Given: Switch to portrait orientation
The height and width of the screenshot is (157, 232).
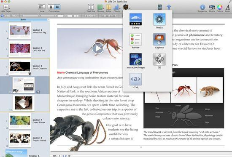Looking at the screenshot, I should coord(51,7).
